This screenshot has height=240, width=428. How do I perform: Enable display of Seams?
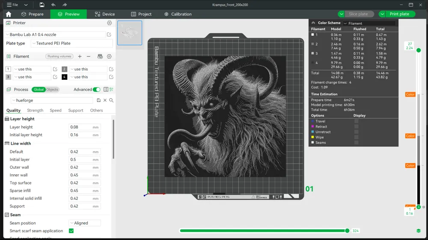click(356, 143)
